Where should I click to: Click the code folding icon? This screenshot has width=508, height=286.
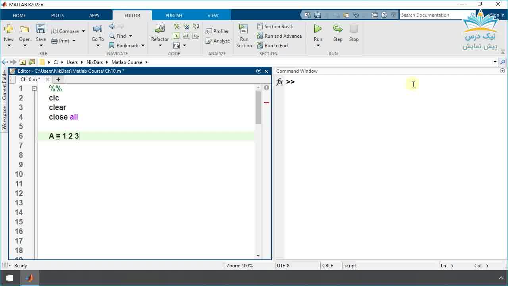(x=177, y=46)
